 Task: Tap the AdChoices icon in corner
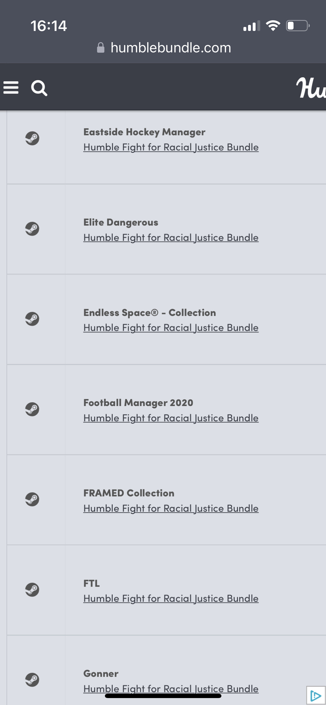(316, 695)
